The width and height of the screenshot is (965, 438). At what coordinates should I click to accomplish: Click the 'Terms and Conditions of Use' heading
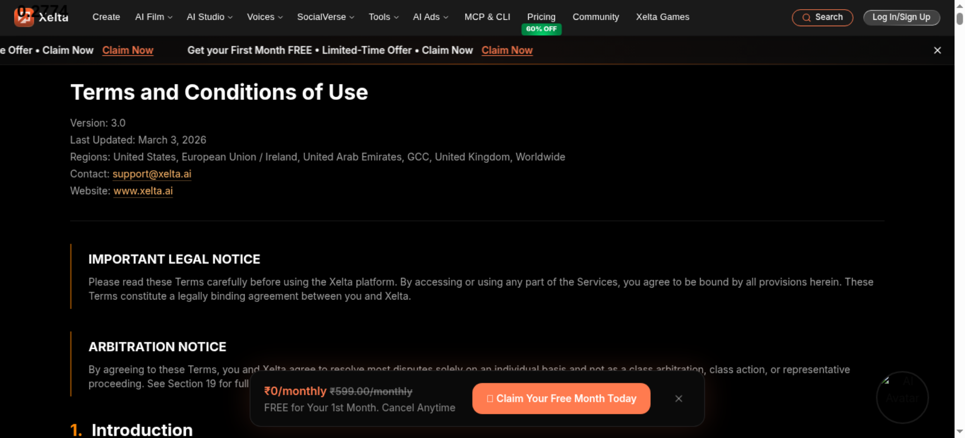click(219, 92)
